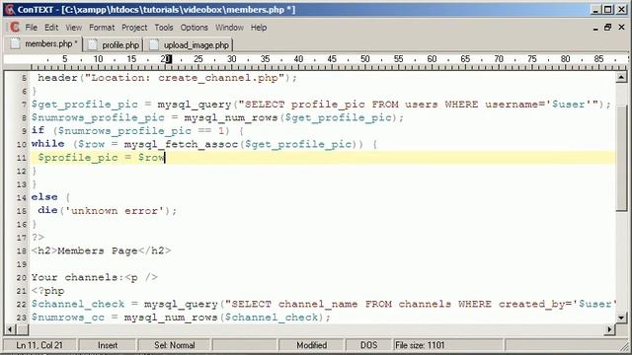The width and height of the screenshot is (632, 355).
Task: Switch to the profile.php tab
Action: pos(114,44)
